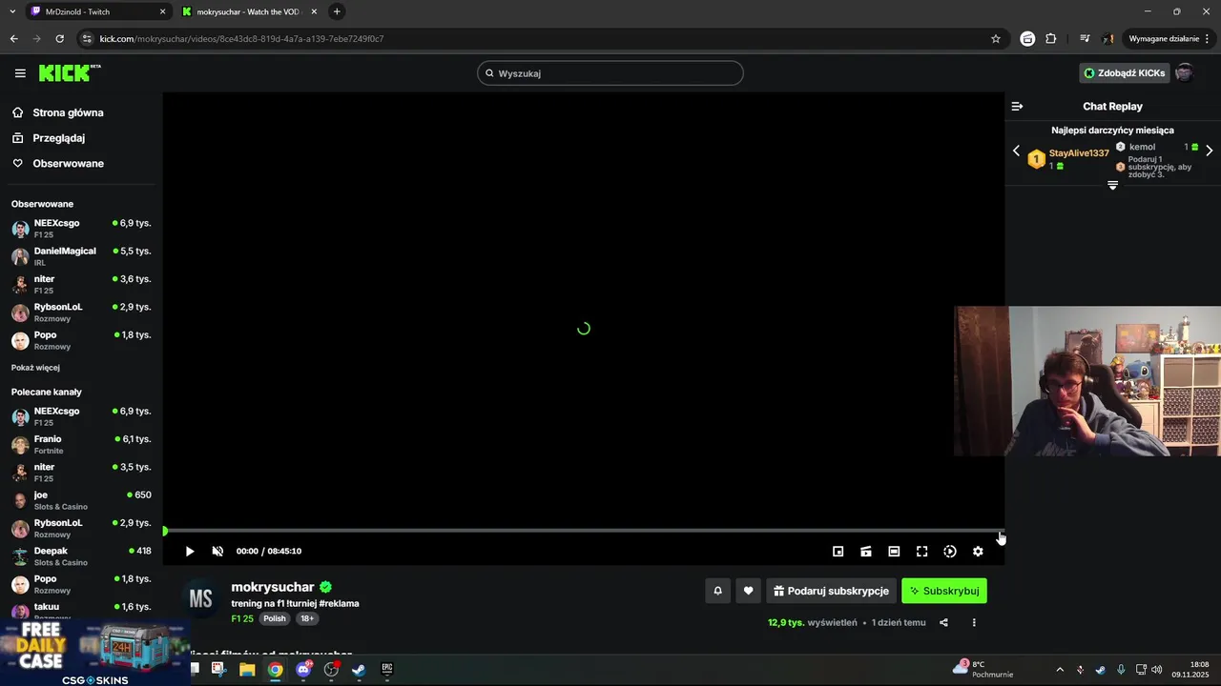Enter fullscreen video mode
The image size is (1221, 686).
921,552
